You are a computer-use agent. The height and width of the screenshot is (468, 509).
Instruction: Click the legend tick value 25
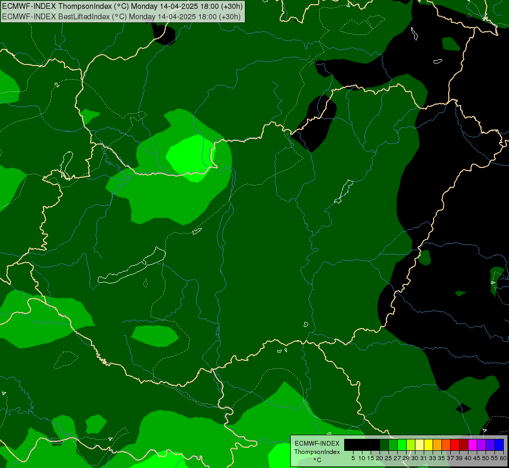pos(388,458)
